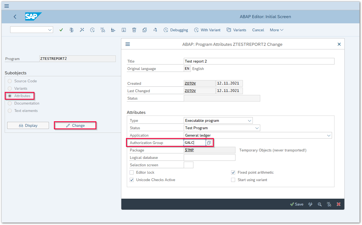
Task: Go back using the arrow next to the SAP logo
Action: point(15,17)
